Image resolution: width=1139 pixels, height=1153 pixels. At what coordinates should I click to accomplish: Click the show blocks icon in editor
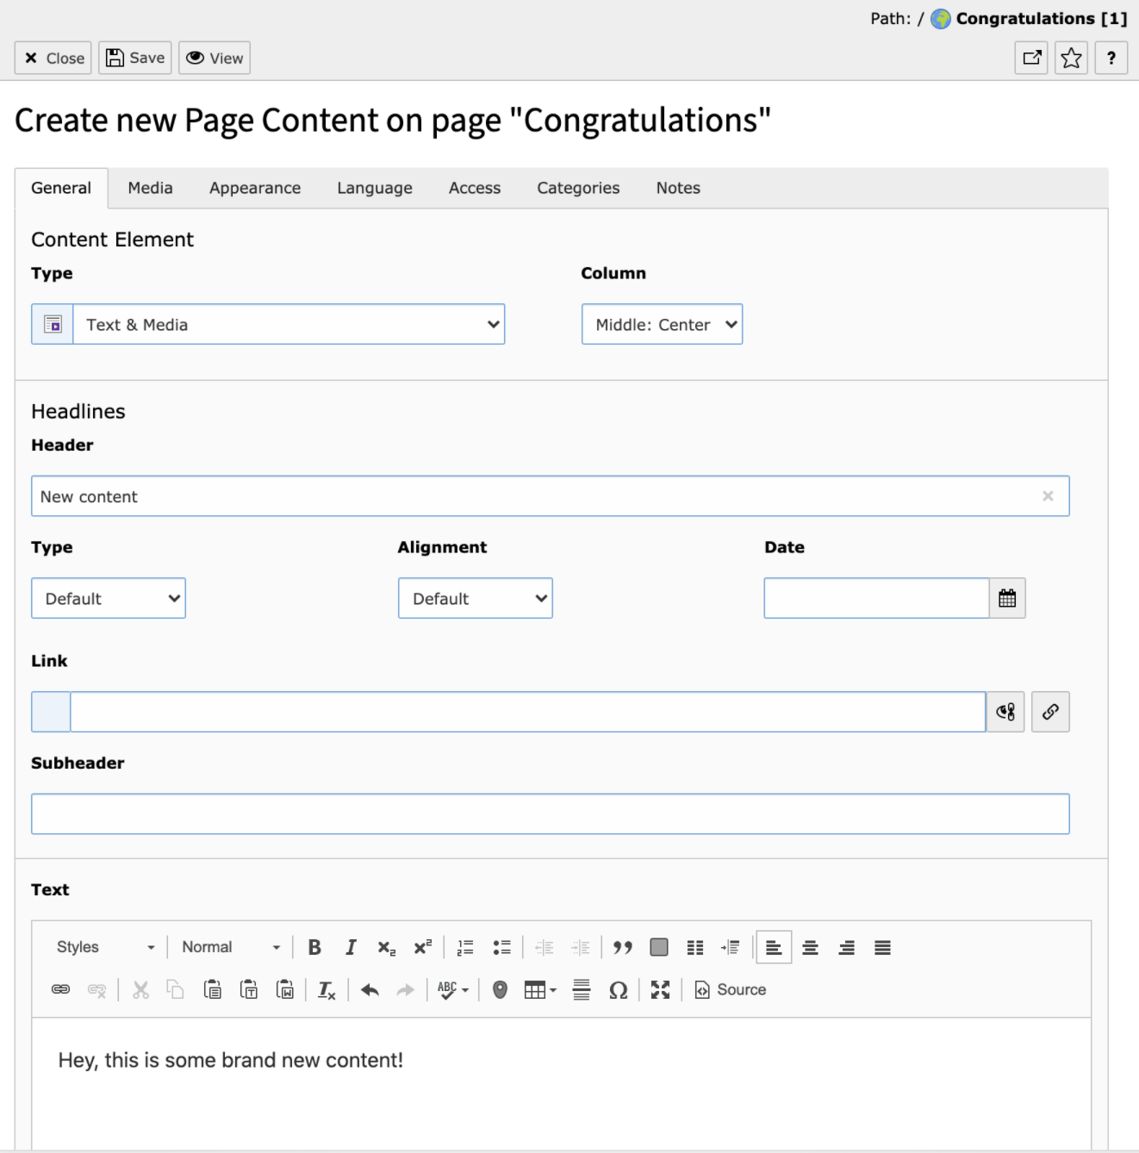coord(695,947)
